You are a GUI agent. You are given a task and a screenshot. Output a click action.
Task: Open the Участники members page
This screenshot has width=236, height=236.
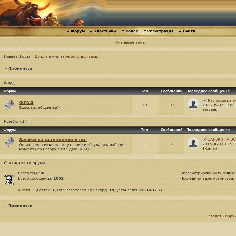click(x=105, y=31)
